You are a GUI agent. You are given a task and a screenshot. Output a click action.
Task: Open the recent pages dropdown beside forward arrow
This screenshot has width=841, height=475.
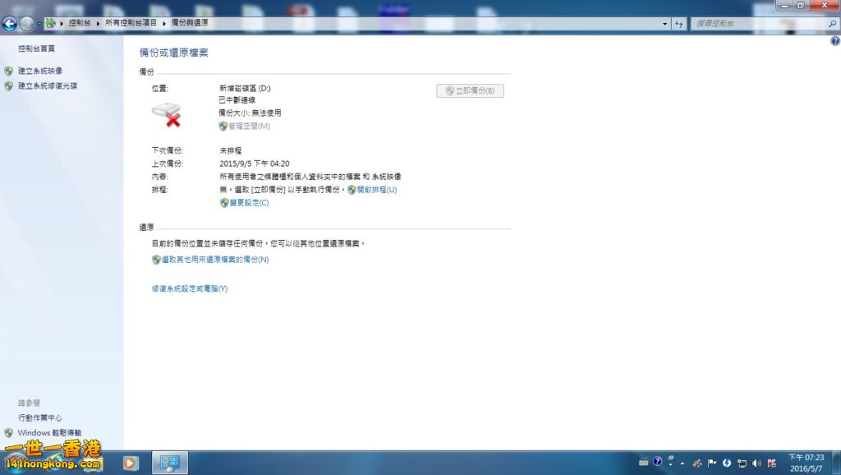pyautogui.click(x=39, y=24)
